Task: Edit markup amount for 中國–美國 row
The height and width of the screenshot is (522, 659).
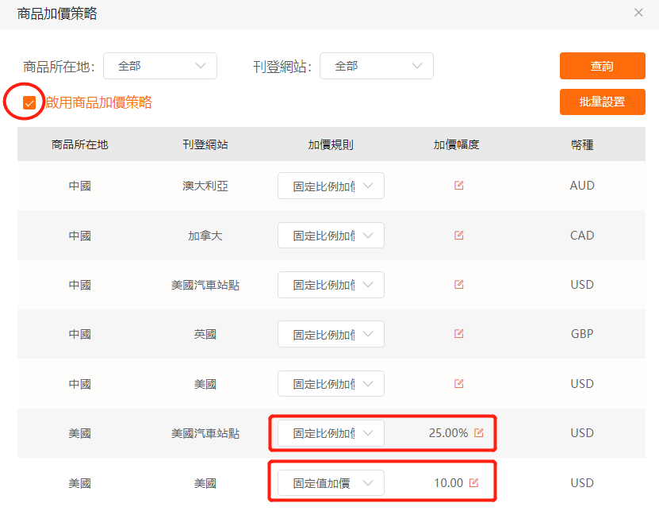Action: coord(458,384)
